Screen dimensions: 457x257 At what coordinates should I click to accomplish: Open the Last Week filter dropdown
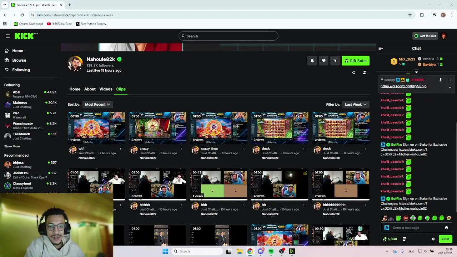[356, 104]
